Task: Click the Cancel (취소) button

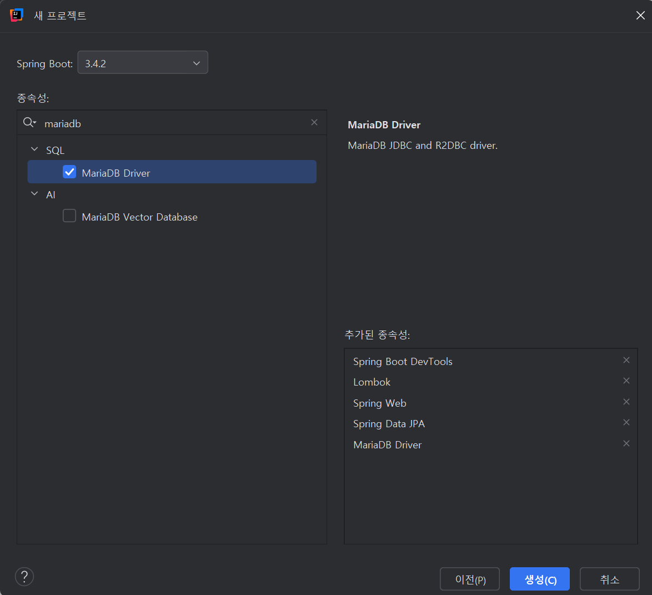Action: pyautogui.click(x=610, y=579)
